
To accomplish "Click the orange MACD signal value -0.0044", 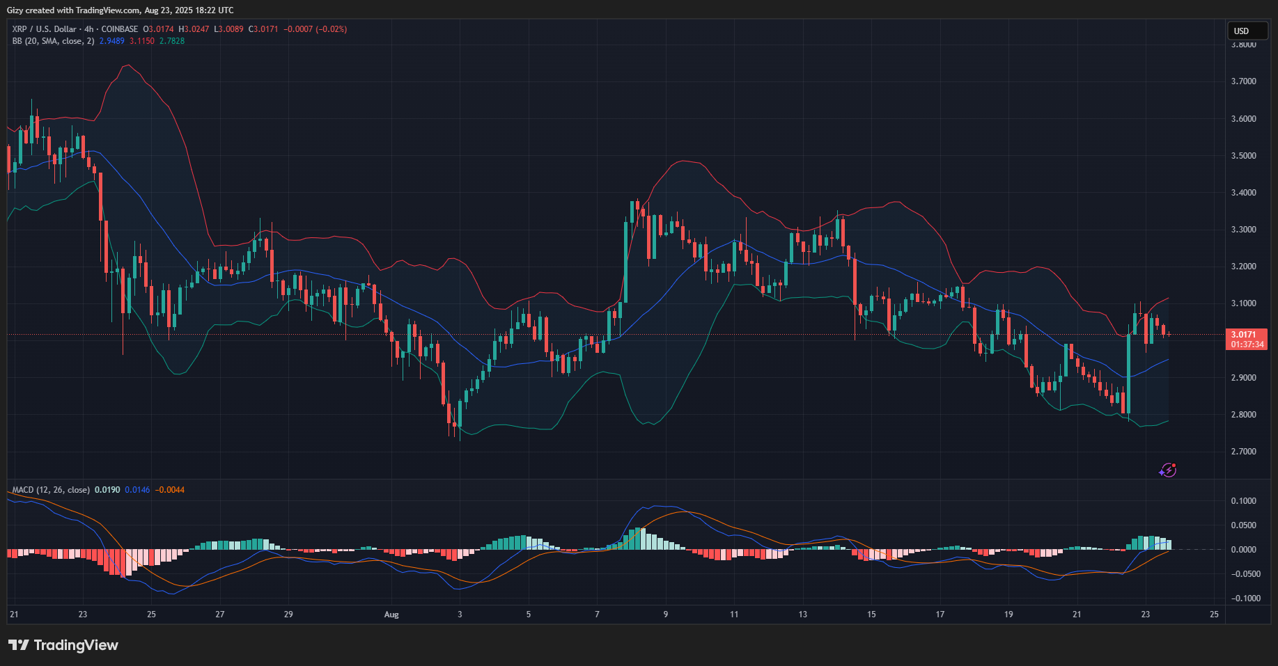I will pos(170,490).
